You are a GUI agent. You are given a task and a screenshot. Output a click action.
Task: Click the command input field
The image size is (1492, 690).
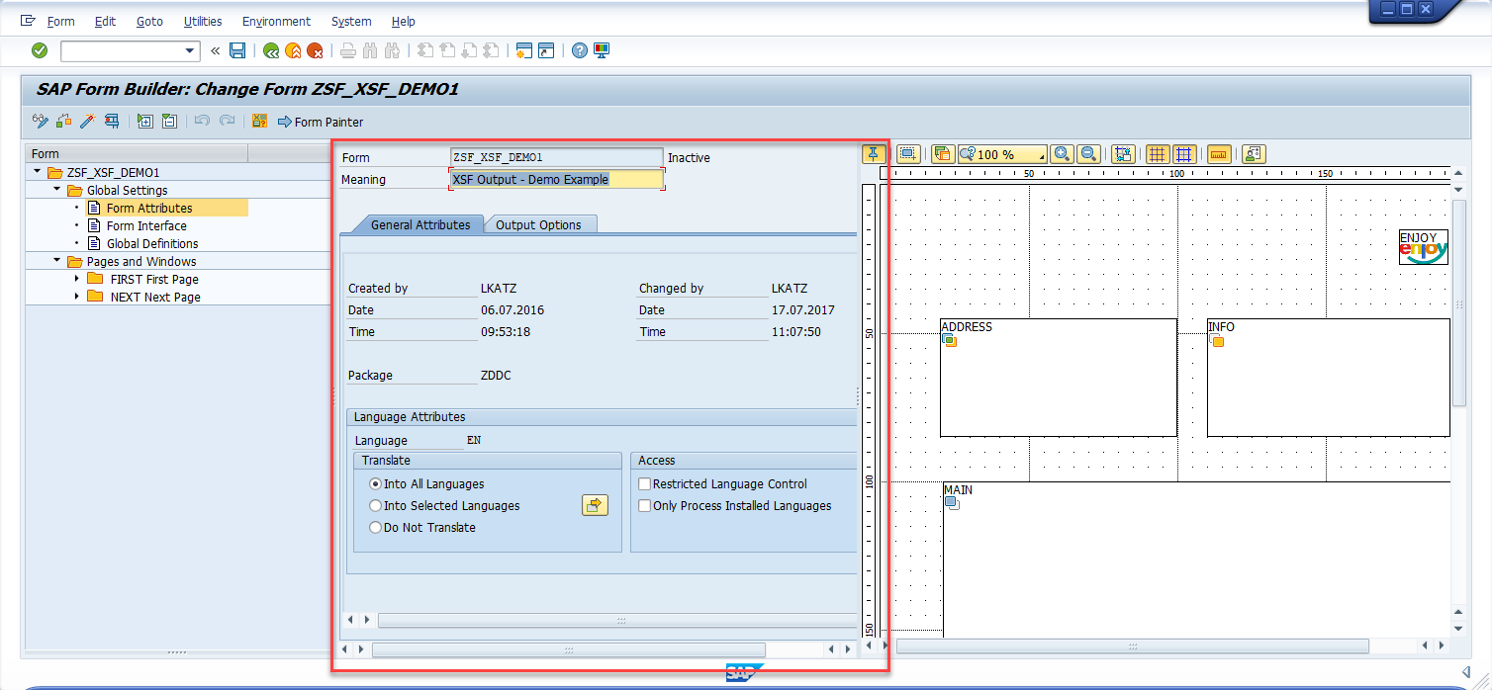coord(121,50)
